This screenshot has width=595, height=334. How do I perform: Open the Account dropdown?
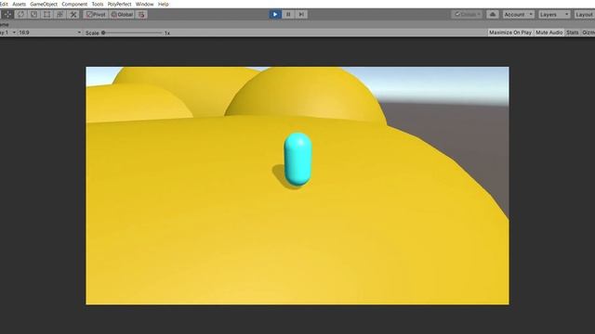click(519, 15)
